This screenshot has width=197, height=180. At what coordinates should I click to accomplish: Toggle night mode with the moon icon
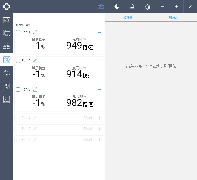[117, 7]
